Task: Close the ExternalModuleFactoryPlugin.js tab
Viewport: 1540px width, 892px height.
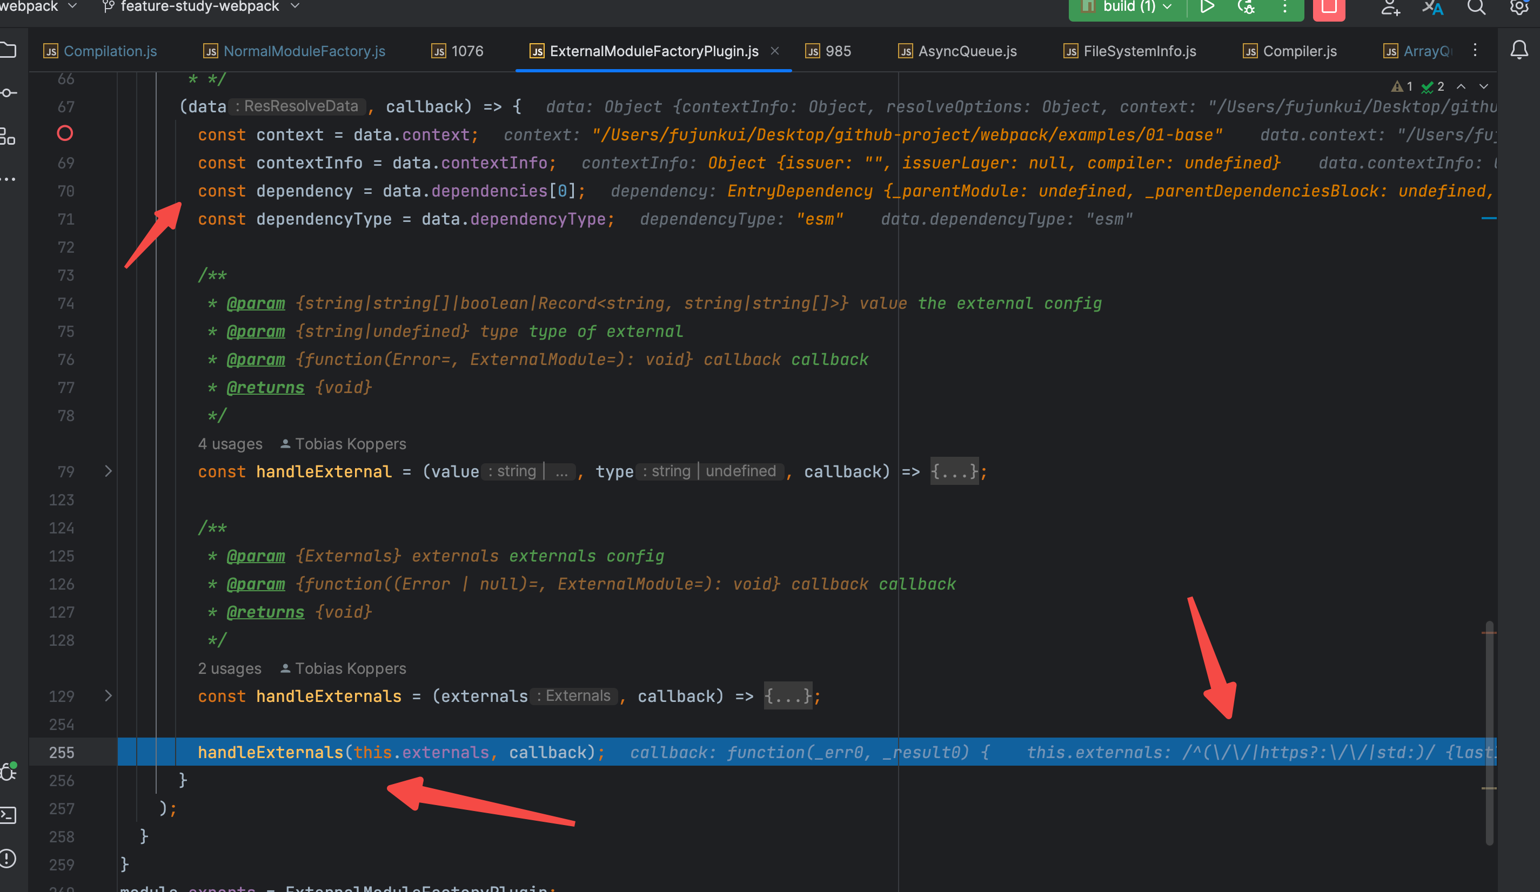Action: click(x=775, y=51)
